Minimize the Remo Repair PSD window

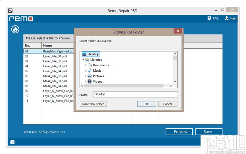pos(216,10)
